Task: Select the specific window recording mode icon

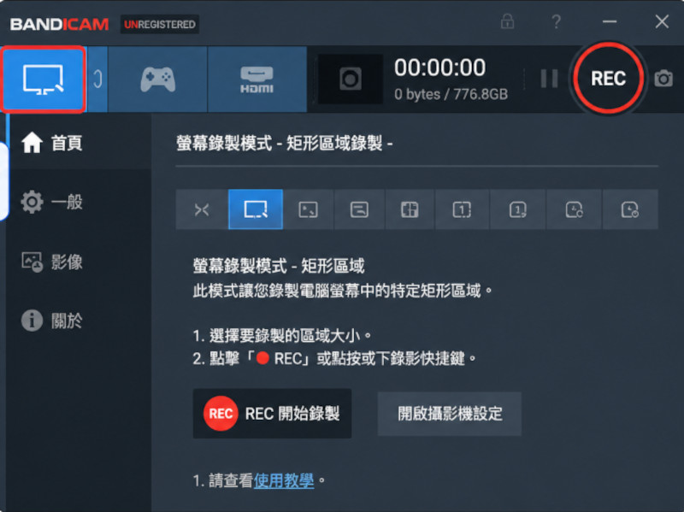Action: (x=359, y=209)
